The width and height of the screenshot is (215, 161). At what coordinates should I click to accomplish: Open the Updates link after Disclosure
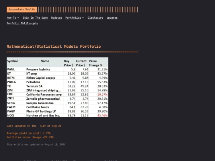point(112,17)
